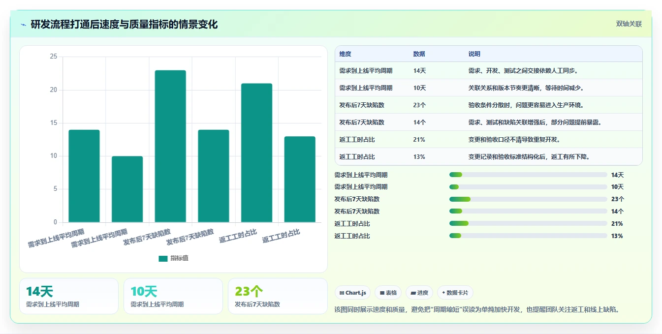
Task: Toggle the 指标值 legend color box
Action: (163, 258)
